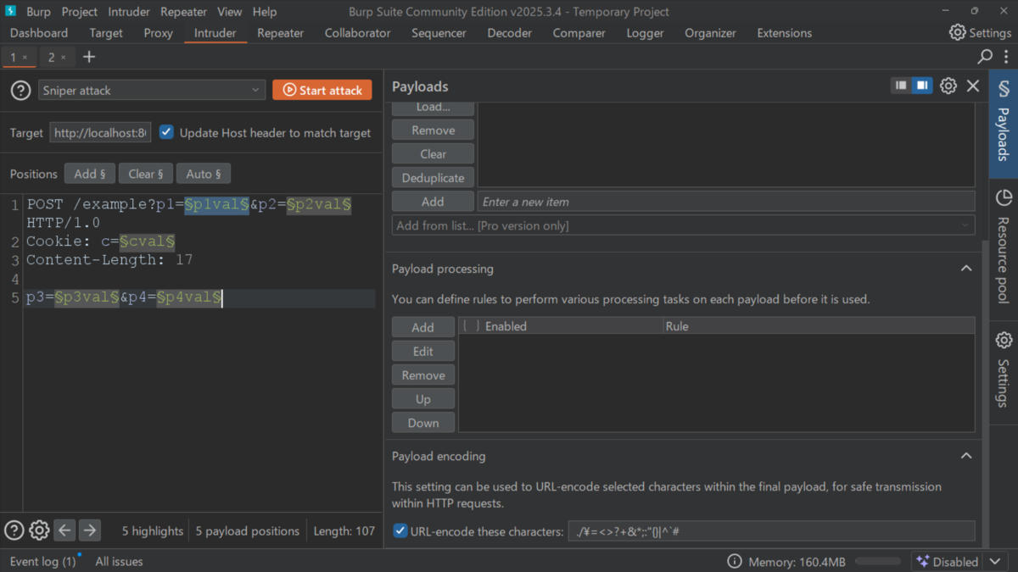
Task: Move processing rule Down
Action: point(422,423)
